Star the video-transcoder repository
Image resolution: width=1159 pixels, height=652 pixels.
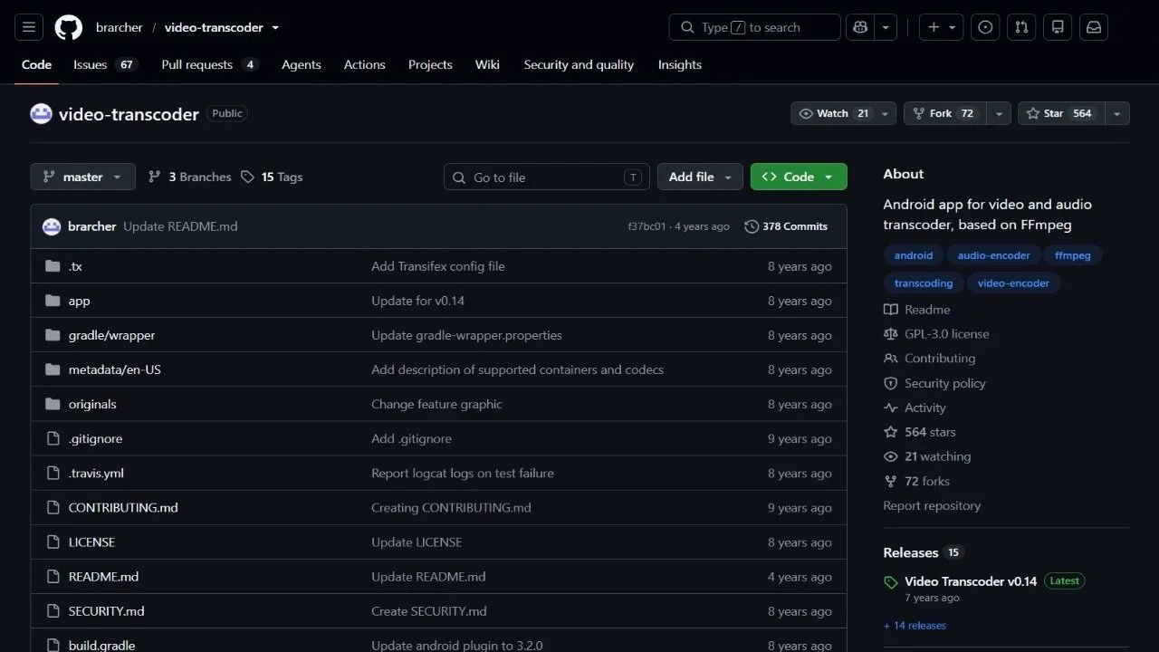pos(1060,113)
